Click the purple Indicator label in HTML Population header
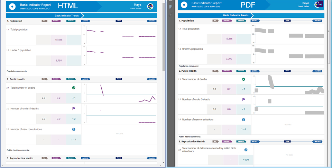Screen dimensions: 332x168 (x=56, y=21)
